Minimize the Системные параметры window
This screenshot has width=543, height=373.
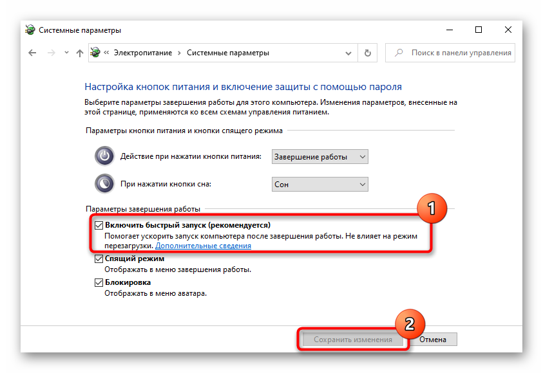click(450, 30)
